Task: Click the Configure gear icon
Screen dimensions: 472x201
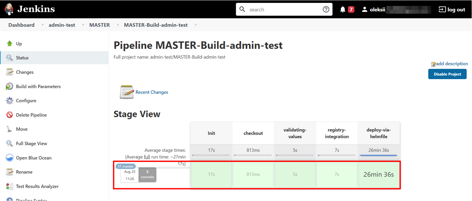Action: click(x=10, y=100)
